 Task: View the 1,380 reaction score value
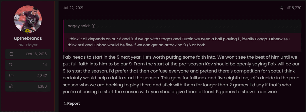42,87
